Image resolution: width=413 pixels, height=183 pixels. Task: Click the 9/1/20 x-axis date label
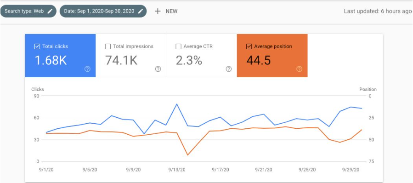tap(46, 170)
